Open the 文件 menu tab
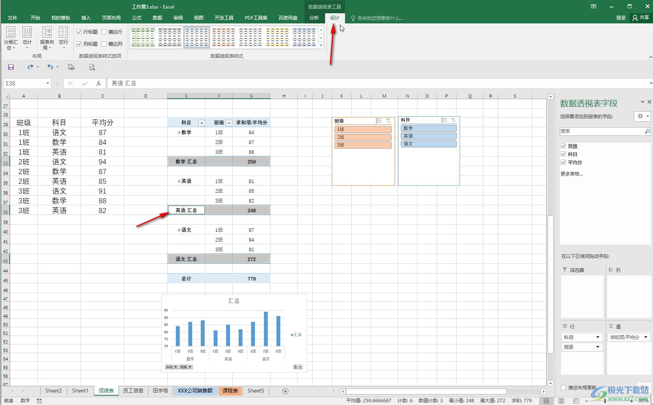Screen dimensions: 653x405 point(12,18)
